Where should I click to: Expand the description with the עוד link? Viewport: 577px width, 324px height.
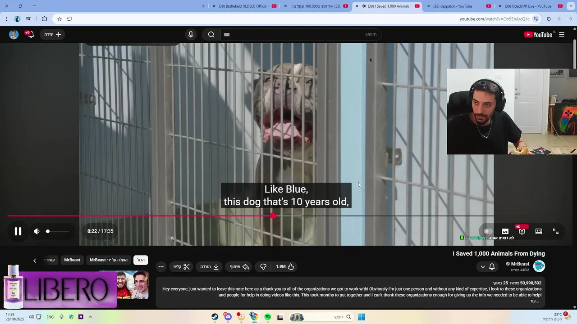coord(535,301)
